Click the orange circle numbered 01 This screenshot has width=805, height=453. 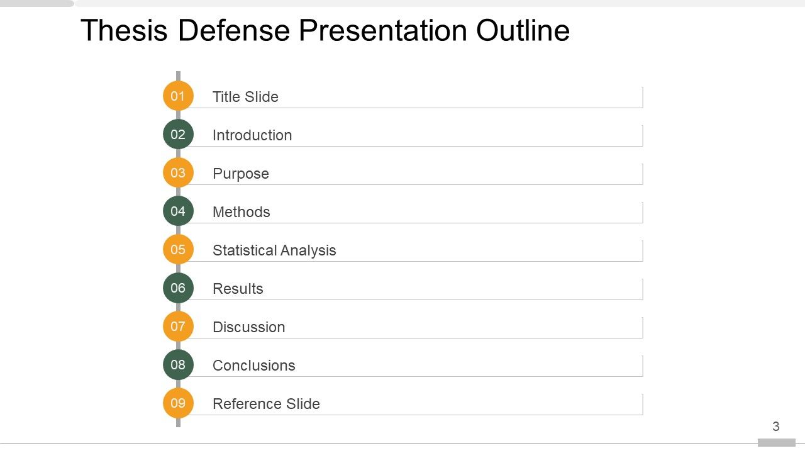coord(178,96)
